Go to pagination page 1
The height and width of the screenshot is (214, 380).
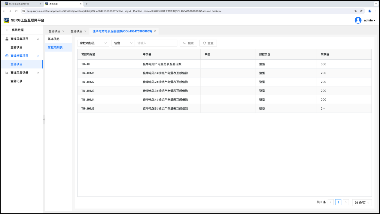pyautogui.click(x=338, y=202)
